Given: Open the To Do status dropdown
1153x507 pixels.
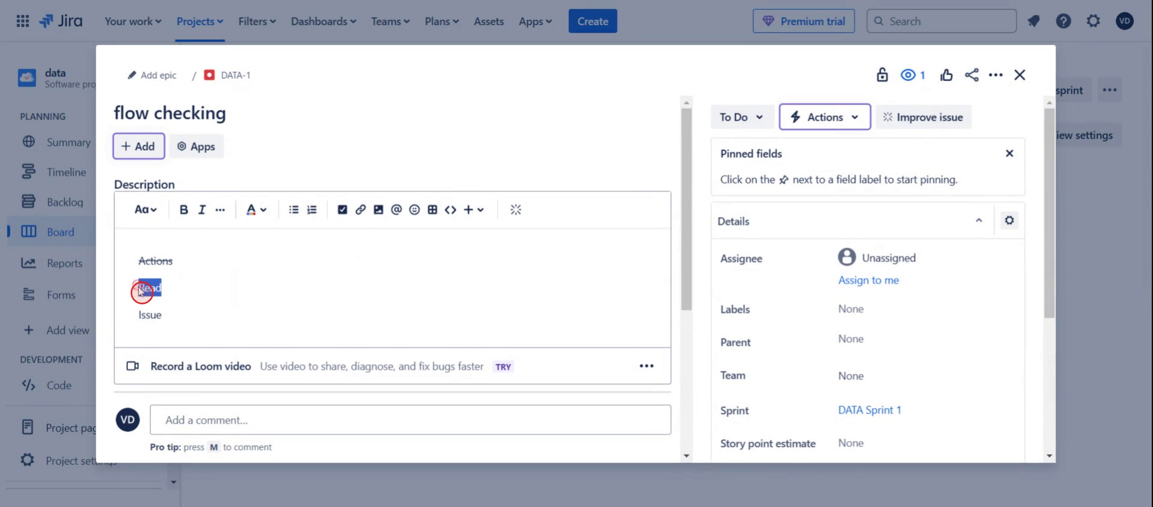Looking at the screenshot, I should pos(741,117).
